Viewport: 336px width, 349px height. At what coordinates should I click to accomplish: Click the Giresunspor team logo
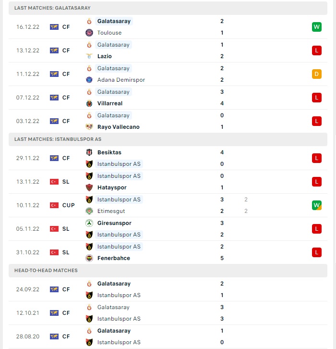click(x=89, y=223)
